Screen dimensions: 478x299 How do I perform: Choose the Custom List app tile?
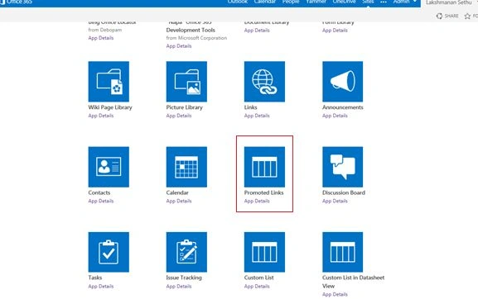[x=264, y=252]
